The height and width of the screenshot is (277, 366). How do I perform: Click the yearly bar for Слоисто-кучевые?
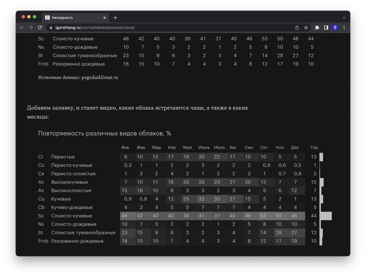click(x=326, y=216)
